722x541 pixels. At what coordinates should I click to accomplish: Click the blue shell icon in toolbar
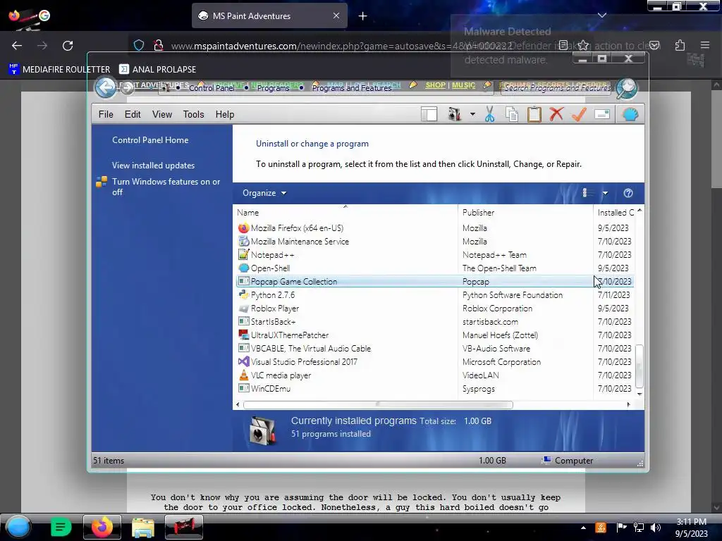[x=630, y=114]
